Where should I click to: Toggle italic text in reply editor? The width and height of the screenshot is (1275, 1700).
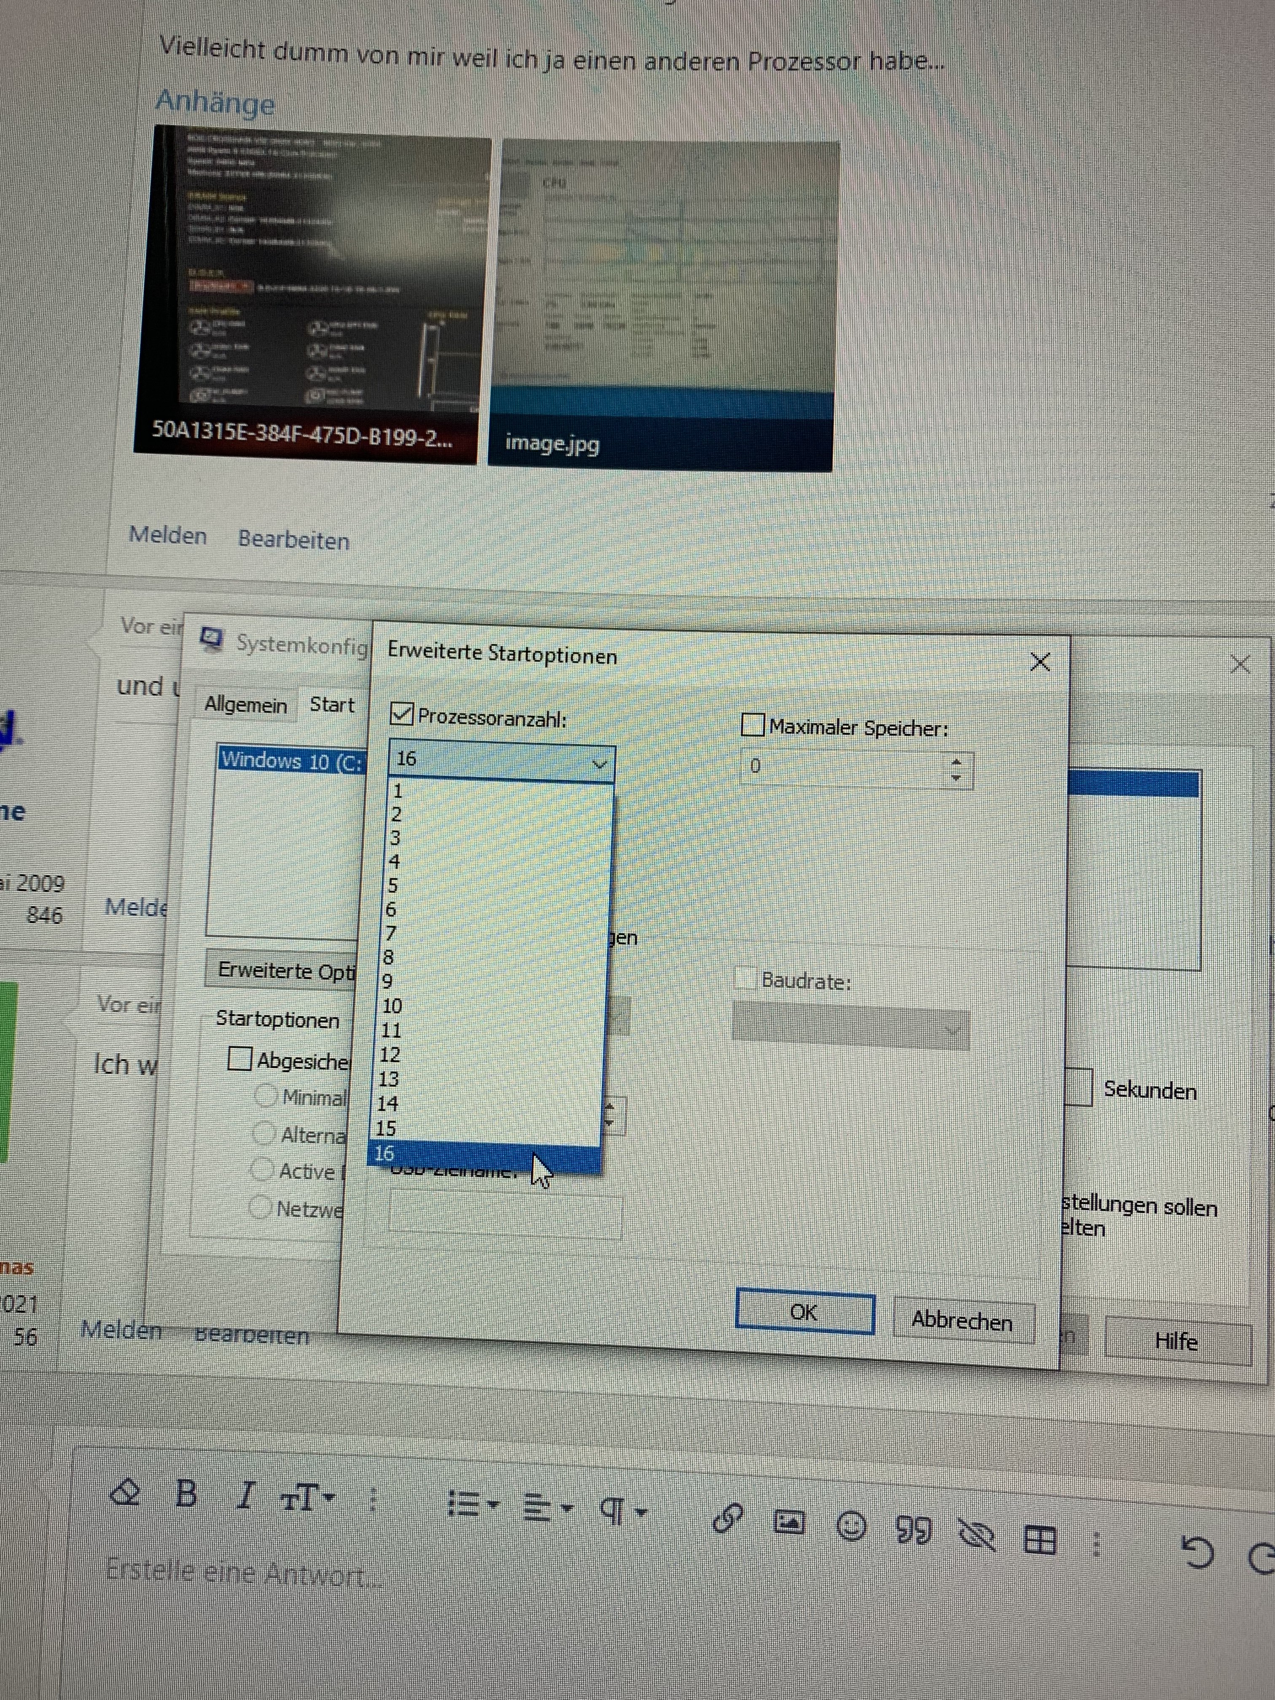(245, 1496)
